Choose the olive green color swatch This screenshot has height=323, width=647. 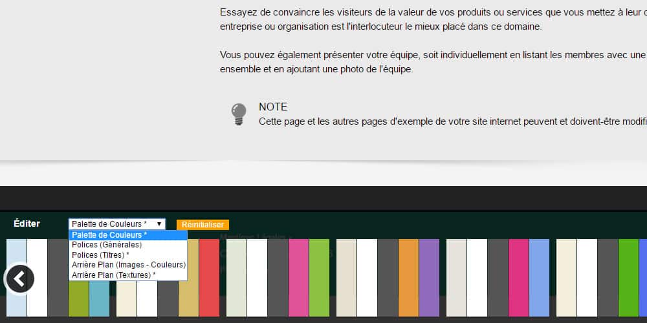tap(78, 298)
